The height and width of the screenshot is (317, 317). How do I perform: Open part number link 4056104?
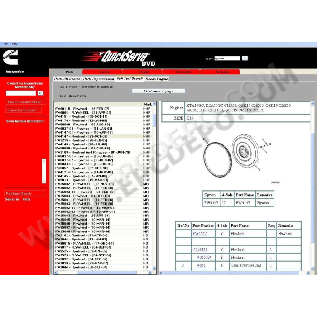click(x=204, y=257)
